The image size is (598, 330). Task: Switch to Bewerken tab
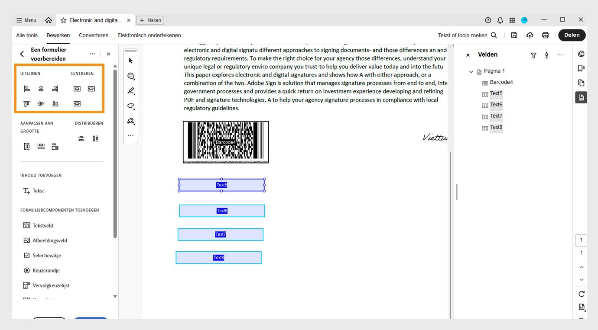pyautogui.click(x=58, y=35)
